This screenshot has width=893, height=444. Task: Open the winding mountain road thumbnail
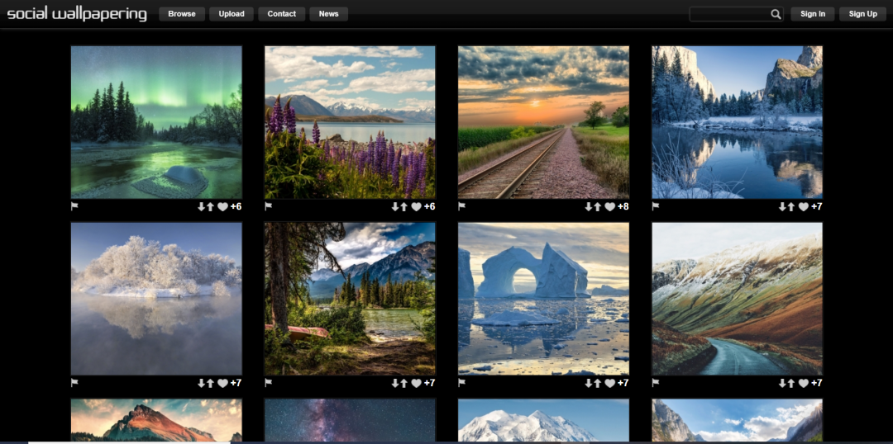(738, 299)
